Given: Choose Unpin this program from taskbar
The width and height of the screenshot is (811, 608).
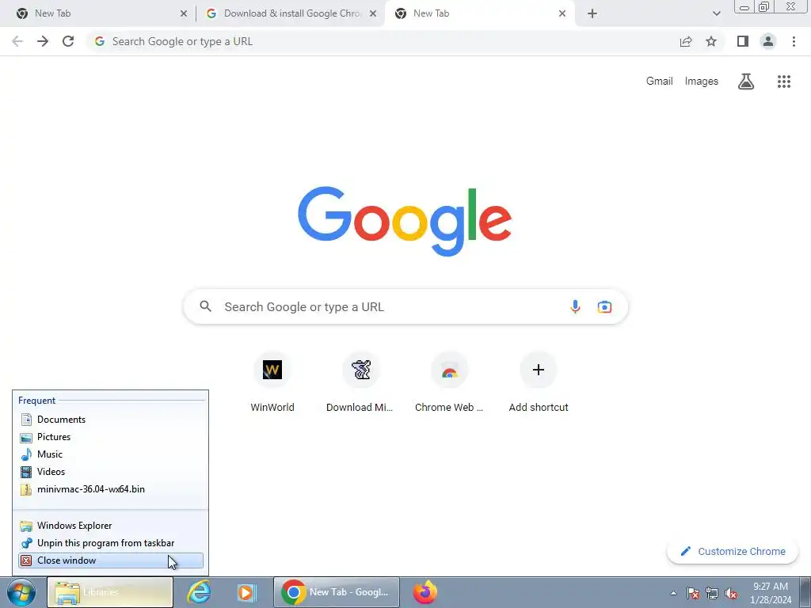Looking at the screenshot, I should pyautogui.click(x=111, y=543).
